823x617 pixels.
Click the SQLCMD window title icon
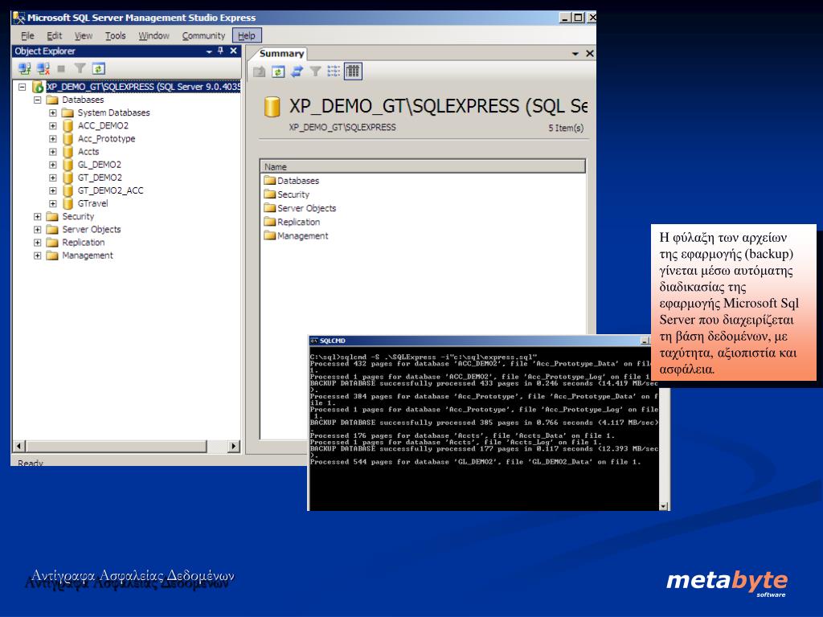(314, 341)
